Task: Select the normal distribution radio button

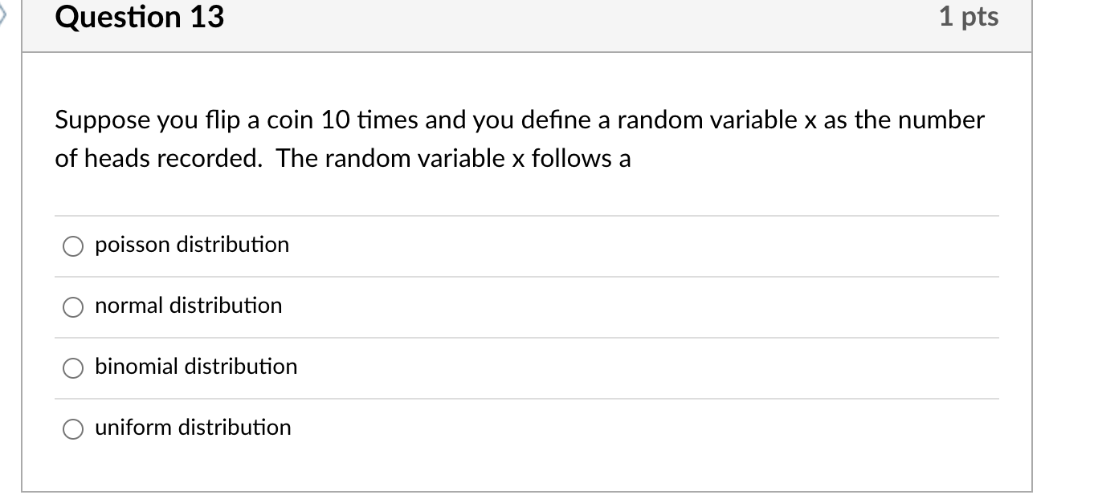Action: click(x=71, y=307)
